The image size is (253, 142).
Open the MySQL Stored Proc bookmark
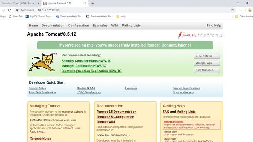39,17
